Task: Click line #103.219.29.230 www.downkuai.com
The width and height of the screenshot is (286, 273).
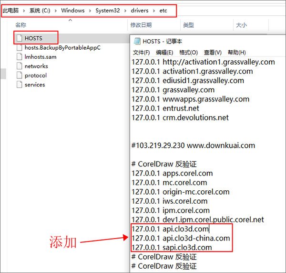Action: (x=193, y=146)
